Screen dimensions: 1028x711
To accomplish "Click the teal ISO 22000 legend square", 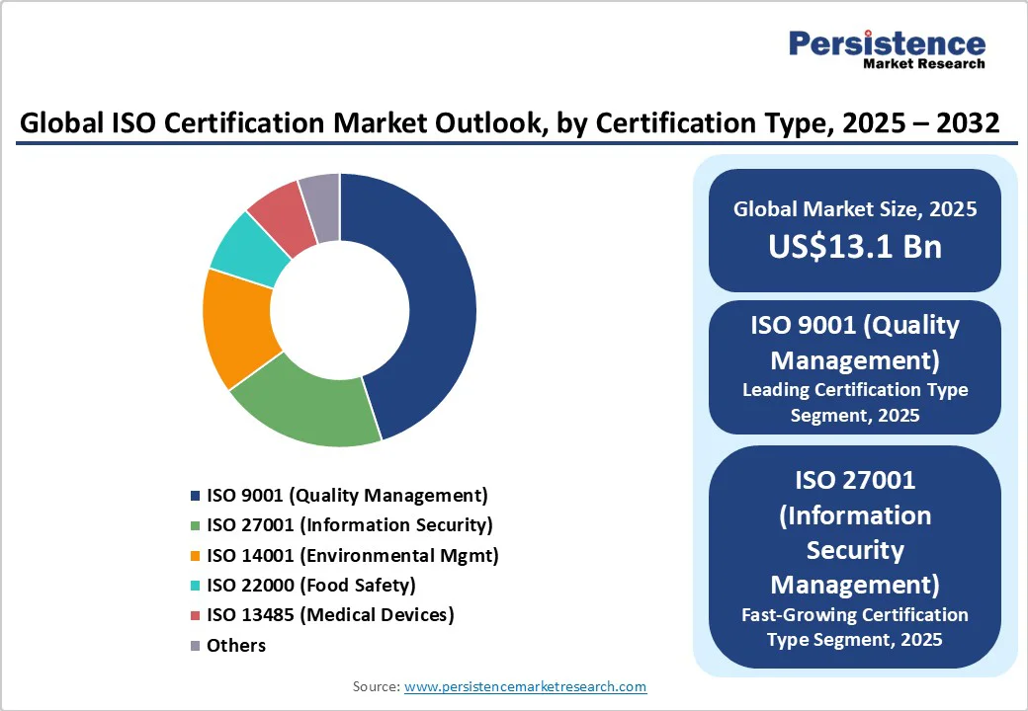I will 195,586.
